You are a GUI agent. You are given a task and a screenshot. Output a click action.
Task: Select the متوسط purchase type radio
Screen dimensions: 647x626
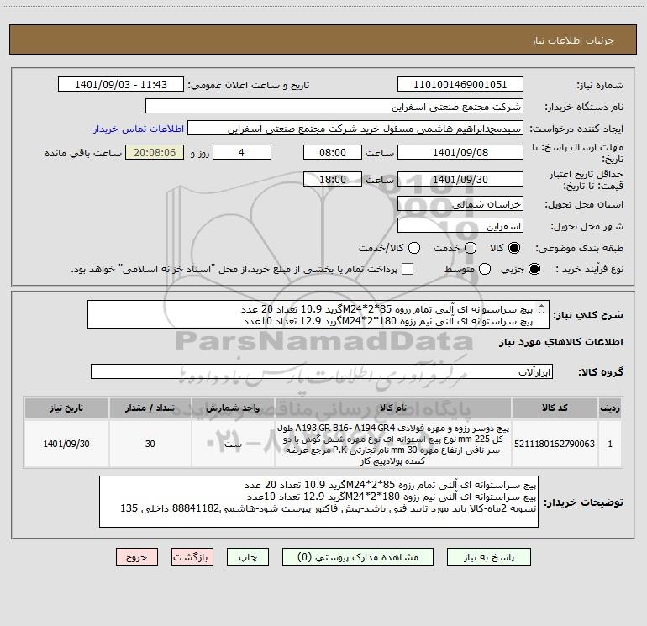[x=485, y=269]
